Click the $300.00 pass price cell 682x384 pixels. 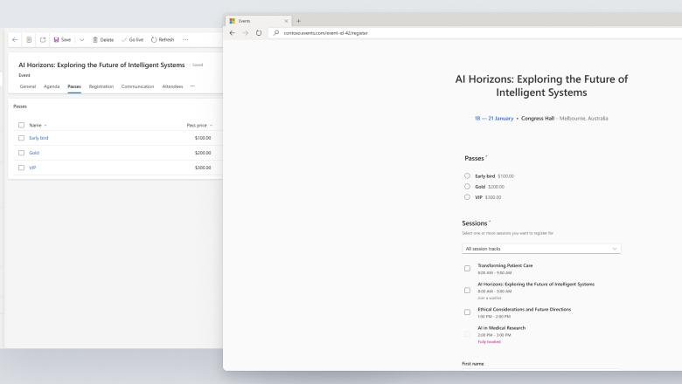point(203,168)
